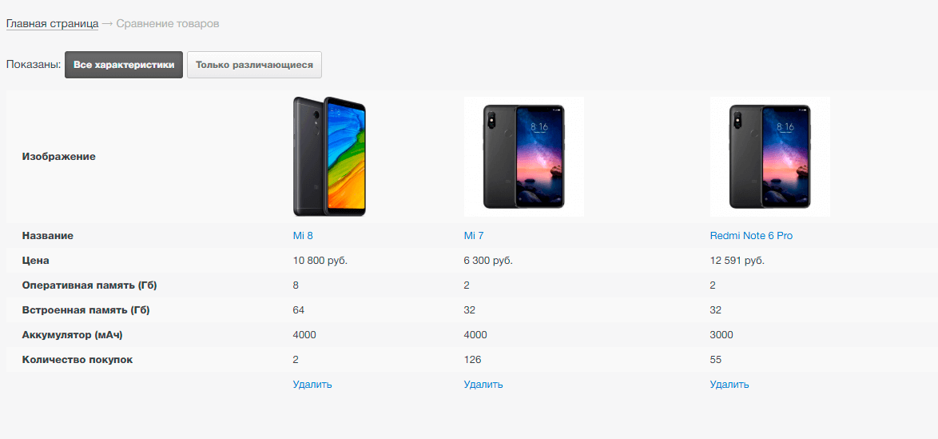
Task: Click the "Количество покупок" row label
Action: click(x=78, y=360)
